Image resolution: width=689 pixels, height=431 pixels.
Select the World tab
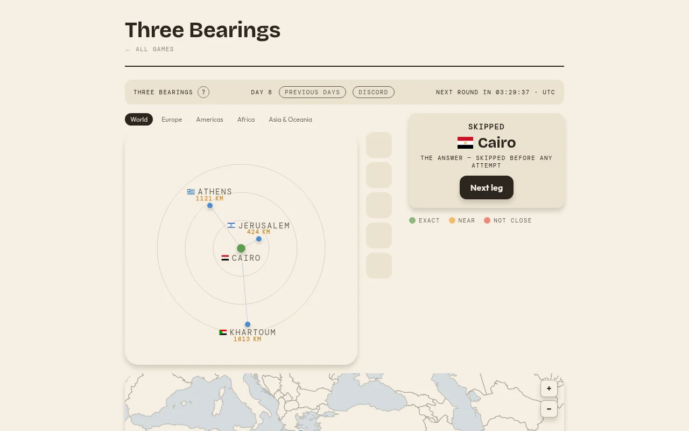coord(139,120)
